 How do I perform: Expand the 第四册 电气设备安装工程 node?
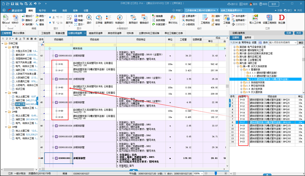[x=235, y=47]
